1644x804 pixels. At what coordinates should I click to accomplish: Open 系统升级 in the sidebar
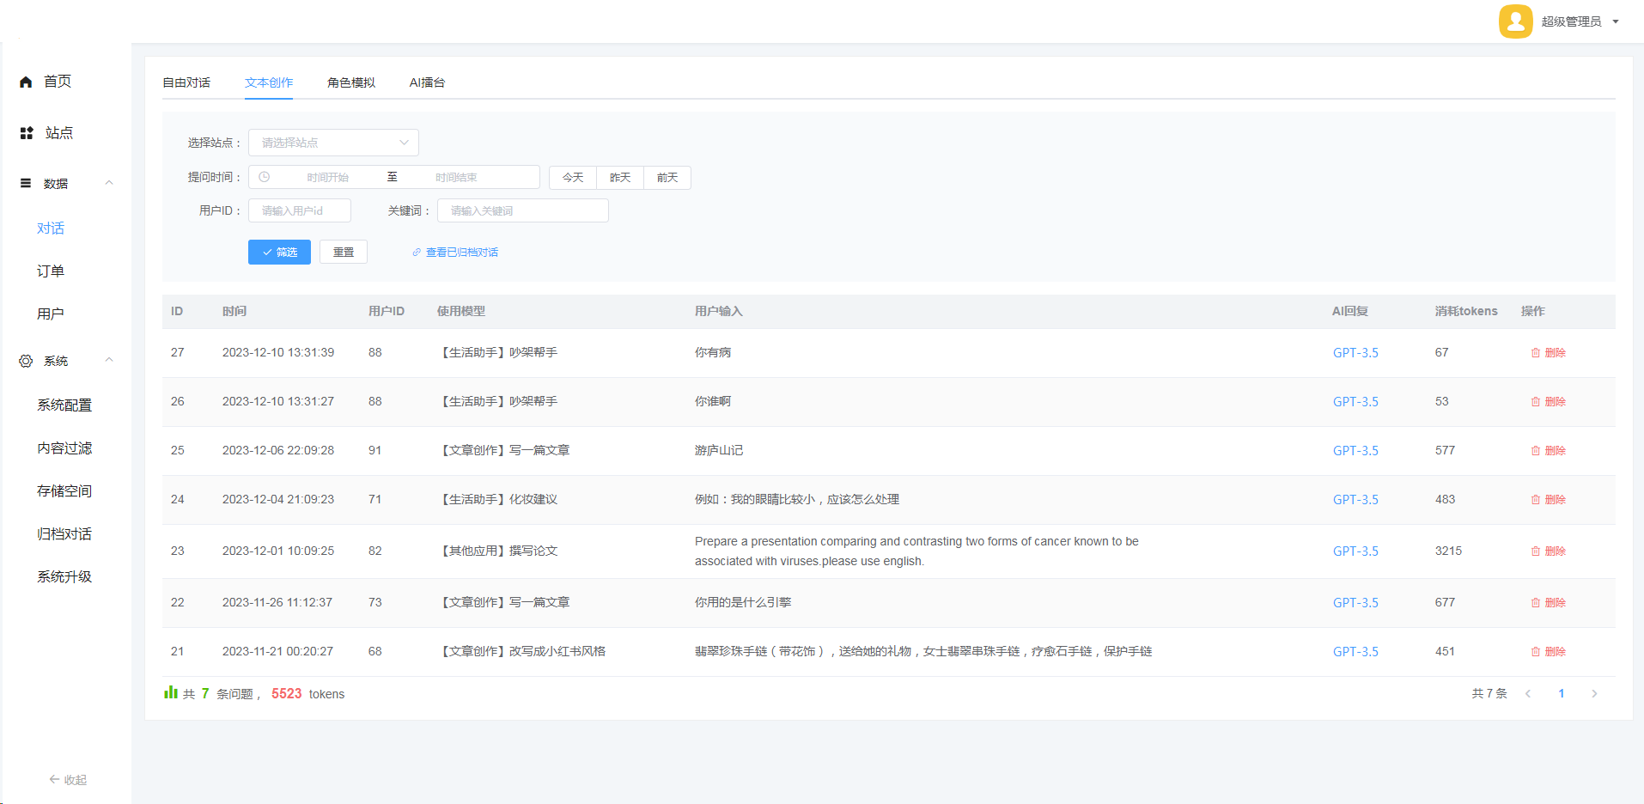pos(64,577)
